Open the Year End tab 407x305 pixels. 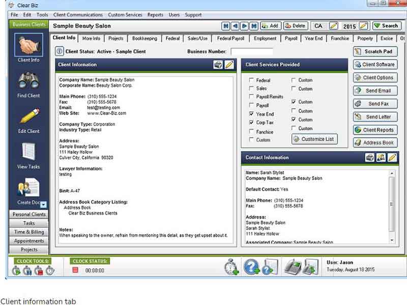[313, 39]
